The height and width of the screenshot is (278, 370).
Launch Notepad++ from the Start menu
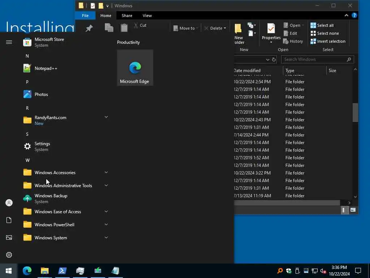pyautogui.click(x=66, y=68)
